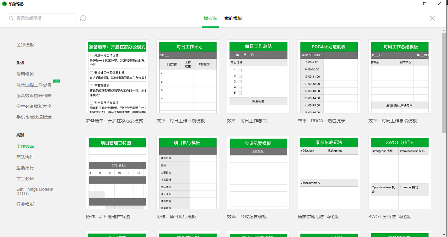Click the search magnifier icon
This screenshot has width=448, height=237.
click(11, 18)
